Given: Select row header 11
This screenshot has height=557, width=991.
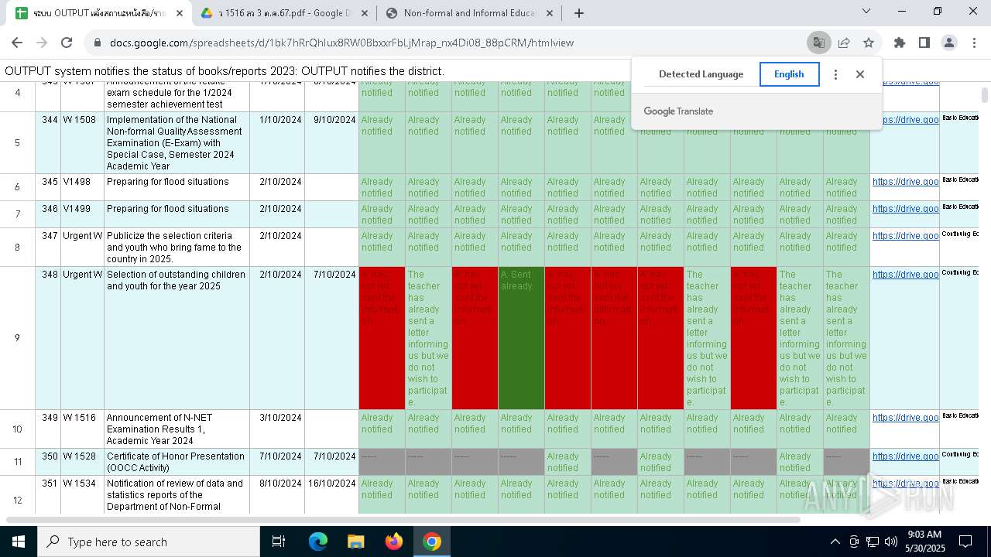Looking at the screenshot, I should (x=18, y=462).
